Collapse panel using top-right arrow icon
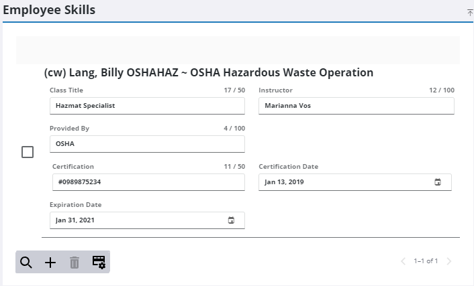This screenshot has width=474, height=286. pos(470,13)
